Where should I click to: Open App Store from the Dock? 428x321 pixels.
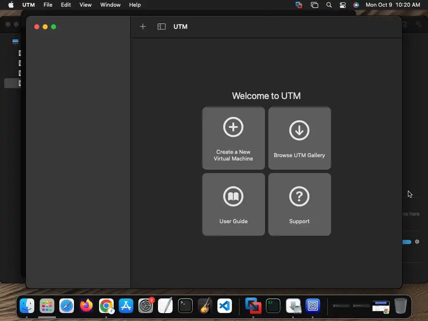(126, 306)
